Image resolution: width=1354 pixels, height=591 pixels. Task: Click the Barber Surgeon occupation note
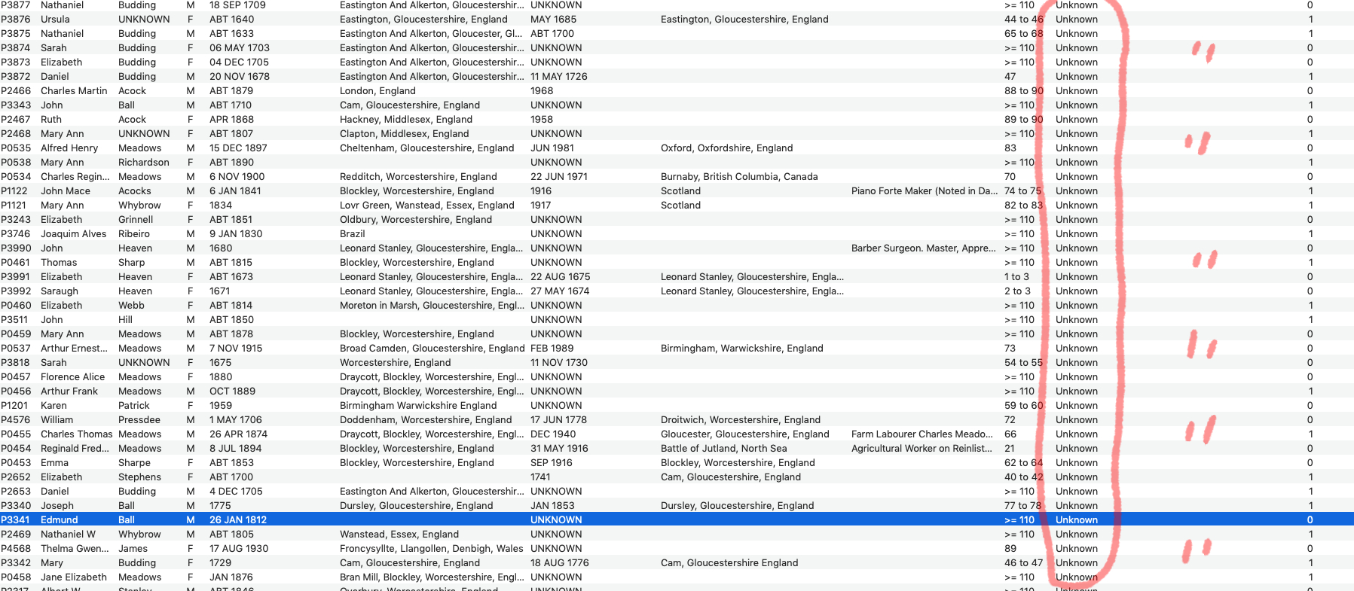(x=924, y=248)
